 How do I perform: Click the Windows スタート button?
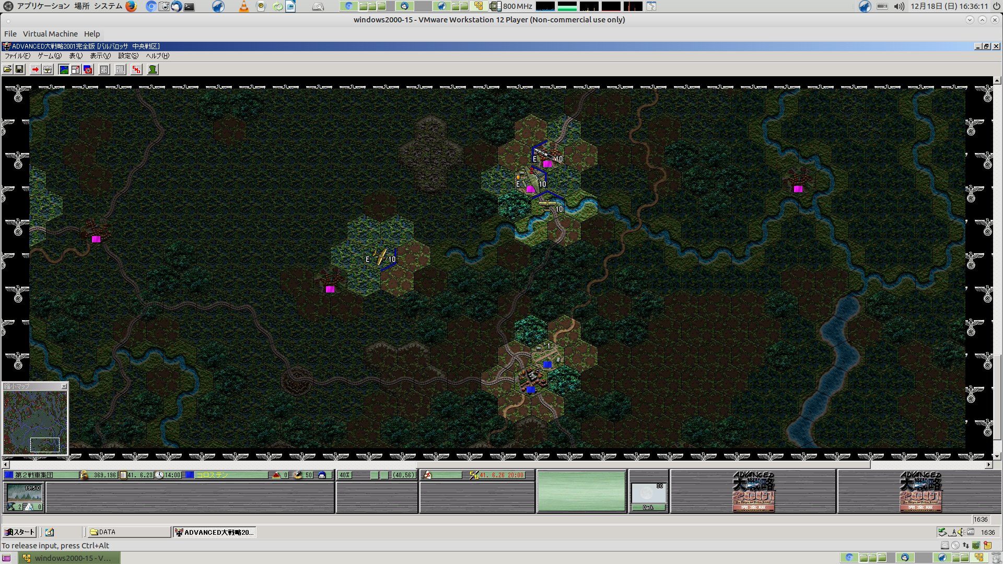pyautogui.click(x=19, y=532)
